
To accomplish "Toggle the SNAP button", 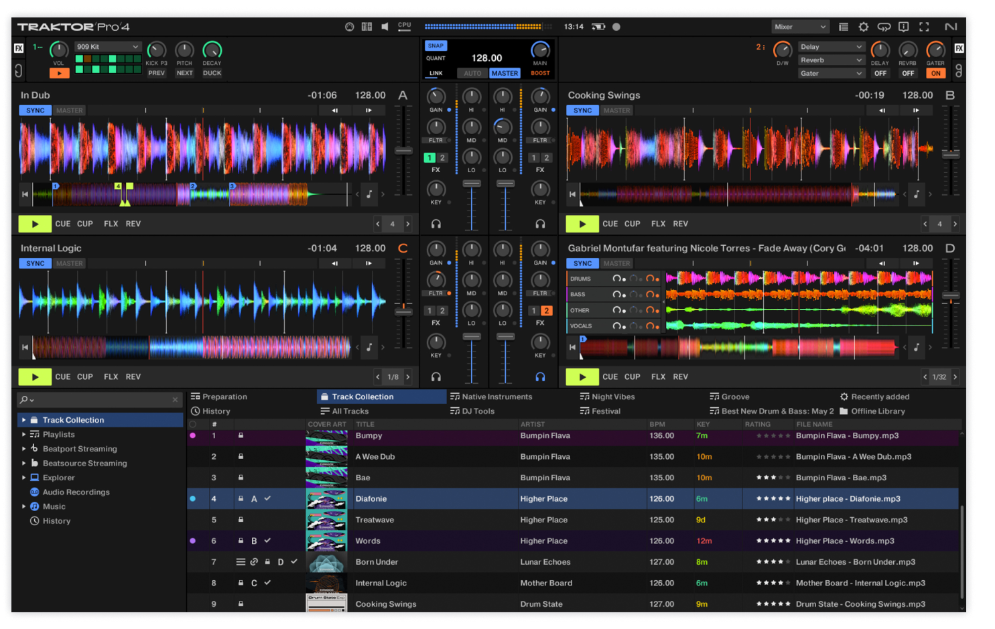I will [x=436, y=46].
